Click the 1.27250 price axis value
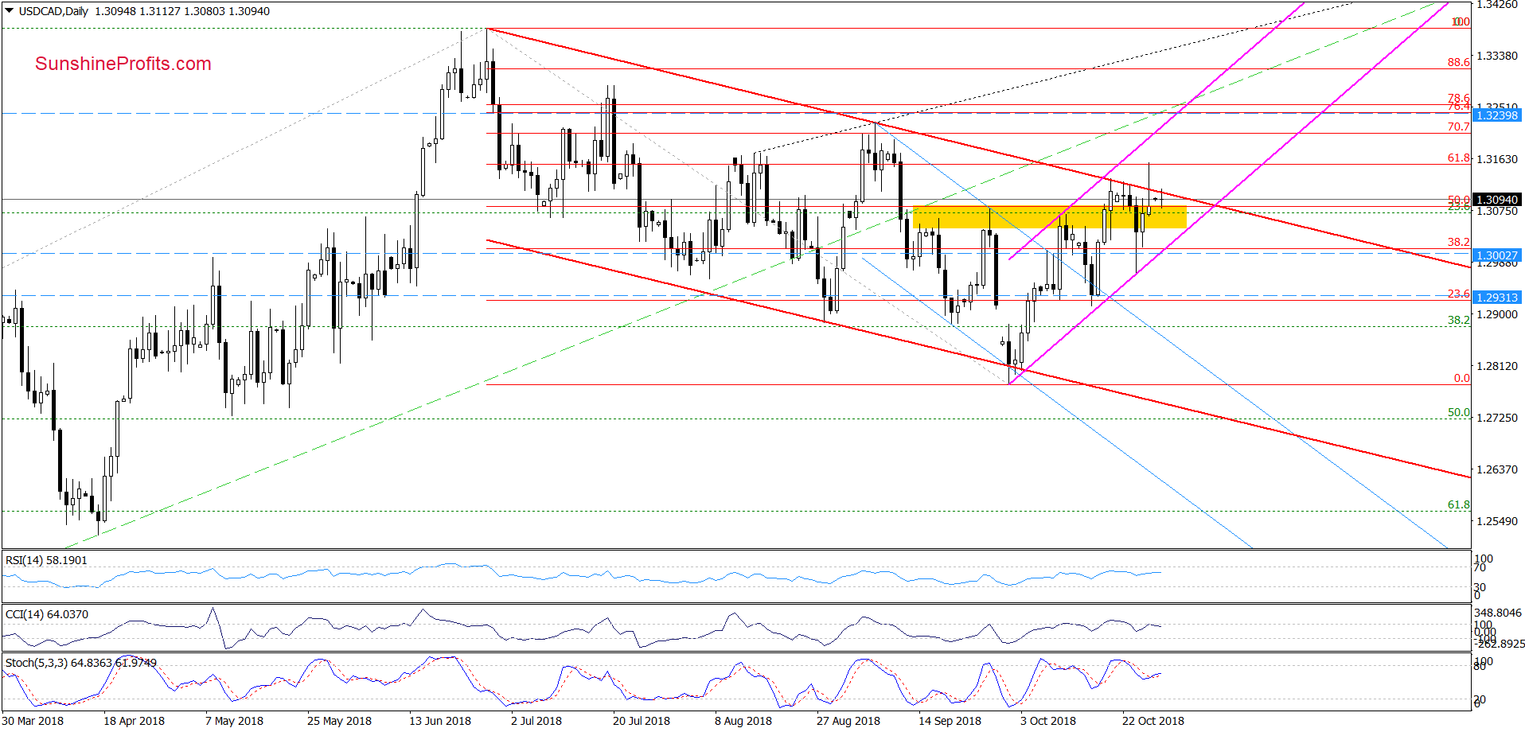 pyautogui.click(x=1497, y=418)
